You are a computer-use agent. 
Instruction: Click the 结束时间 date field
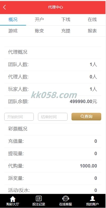click(53, 117)
